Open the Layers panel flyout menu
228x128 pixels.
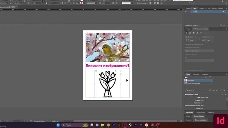pyautogui.click(x=226, y=8)
